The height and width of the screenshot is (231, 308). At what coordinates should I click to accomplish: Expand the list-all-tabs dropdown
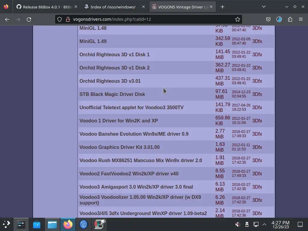tap(263, 7)
